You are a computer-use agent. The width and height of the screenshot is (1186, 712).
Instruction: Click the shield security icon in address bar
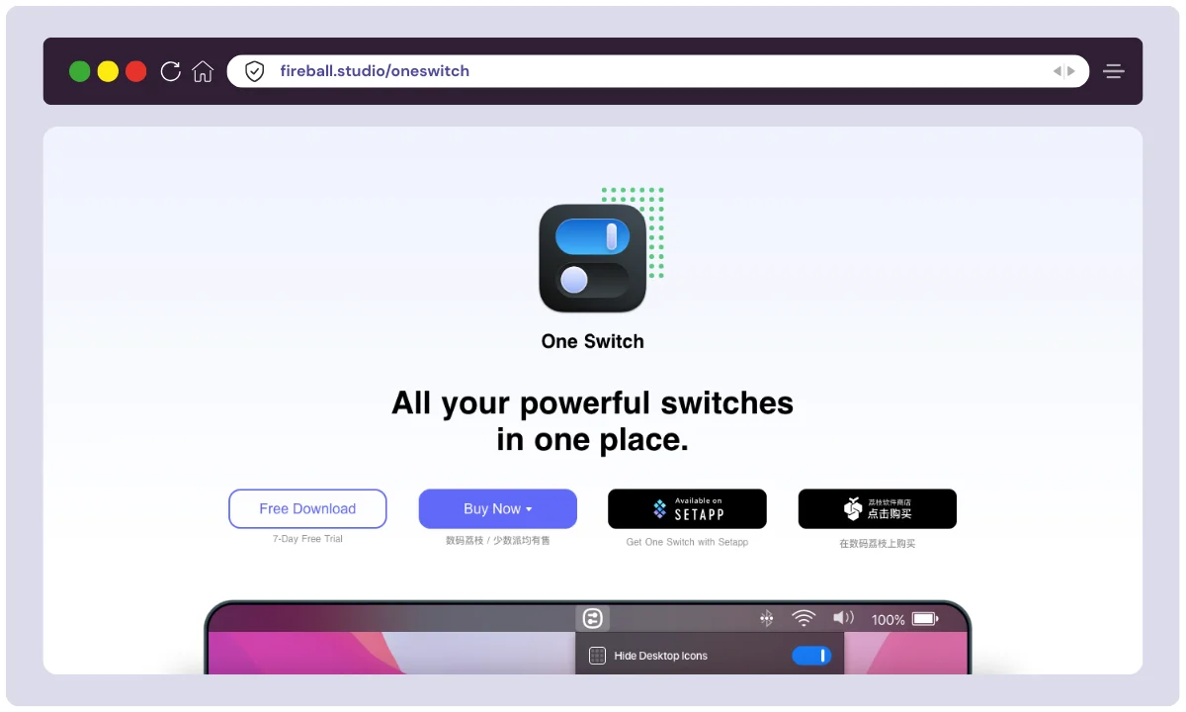tap(255, 71)
